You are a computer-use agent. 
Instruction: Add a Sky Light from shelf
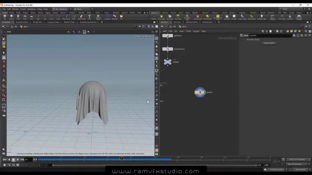point(227,17)
